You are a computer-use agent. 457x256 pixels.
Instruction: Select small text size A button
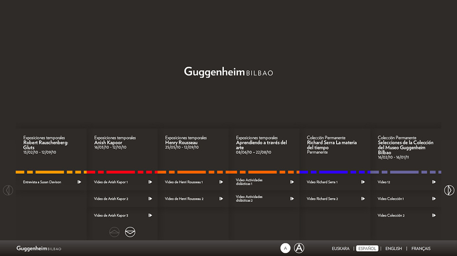pyautogui.click(x=285, y=248)
